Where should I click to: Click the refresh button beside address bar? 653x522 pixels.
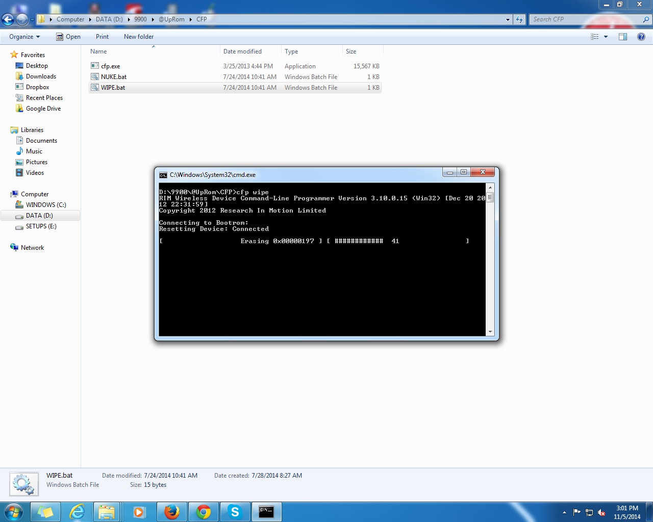519,19
